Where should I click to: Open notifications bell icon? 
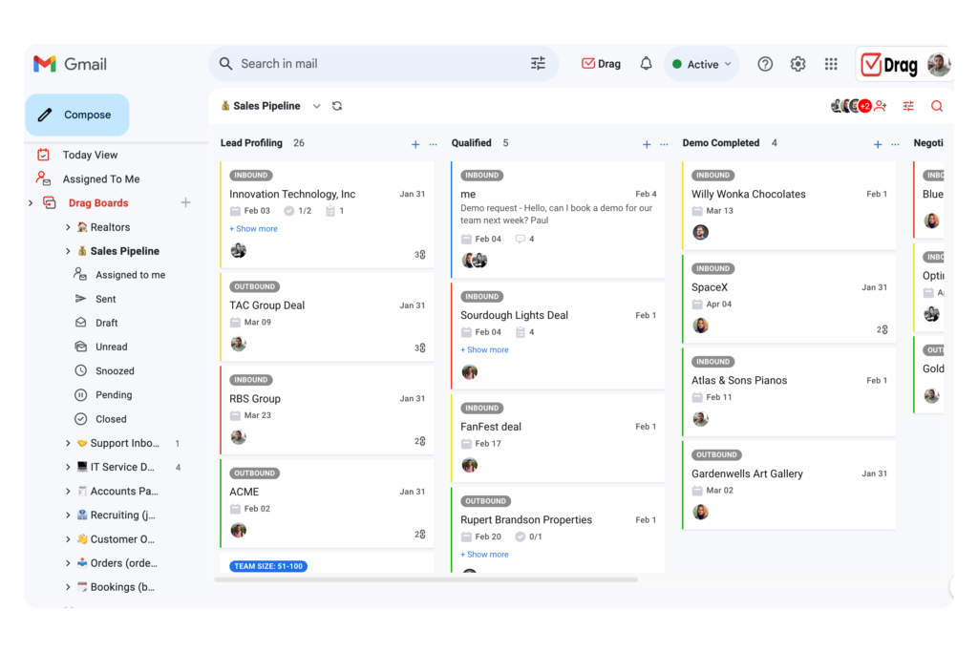[646, 64]
